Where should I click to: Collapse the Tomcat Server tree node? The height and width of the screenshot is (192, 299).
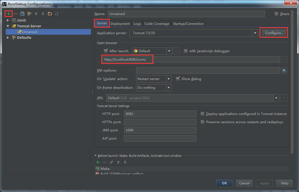click(x=8, y=26)
